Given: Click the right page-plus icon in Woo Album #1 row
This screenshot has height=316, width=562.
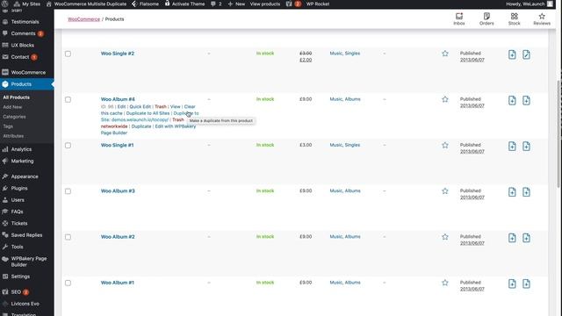Looking at the screenshot, I should (526, 284).
